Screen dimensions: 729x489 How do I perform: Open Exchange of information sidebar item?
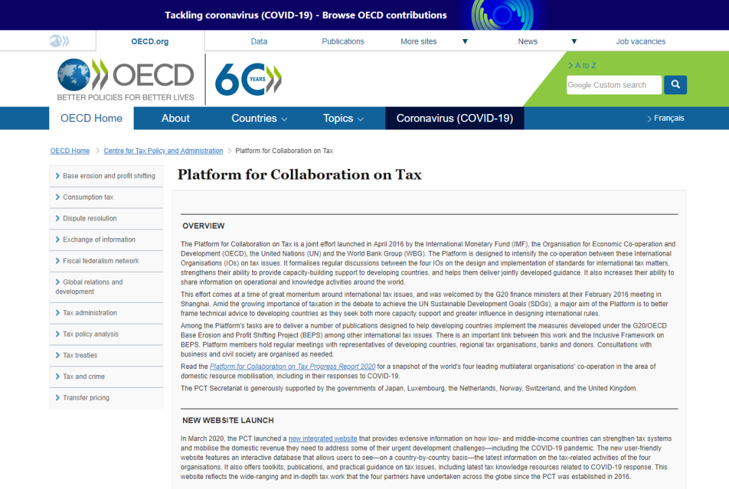(x=106, y=239)
